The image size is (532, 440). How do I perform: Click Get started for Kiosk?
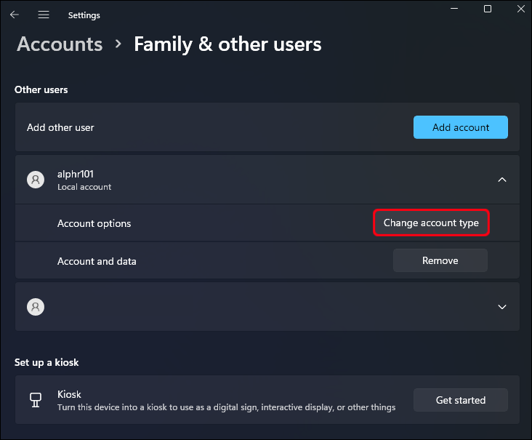point(460,399)
